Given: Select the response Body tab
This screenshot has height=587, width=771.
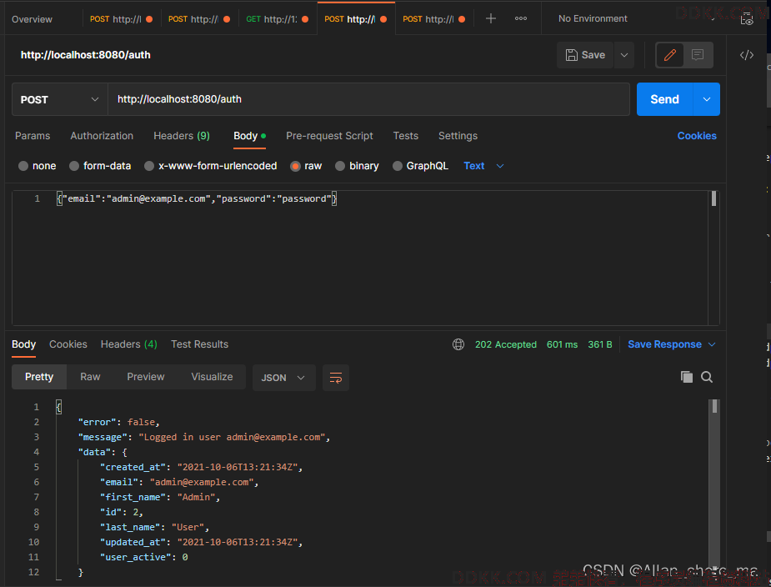Looking at the screenshot, I should 23,344.
